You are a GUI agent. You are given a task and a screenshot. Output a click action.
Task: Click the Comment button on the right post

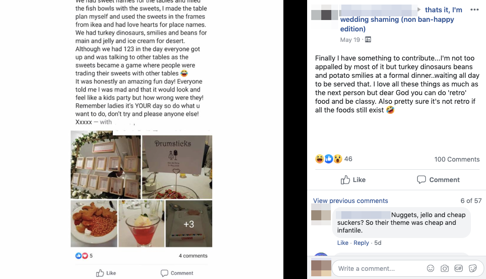point(438,180)
